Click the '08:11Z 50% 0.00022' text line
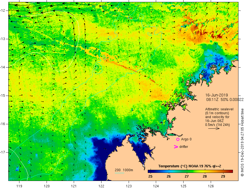This screenshot has width=244, height=189. (x=225, y=100)
